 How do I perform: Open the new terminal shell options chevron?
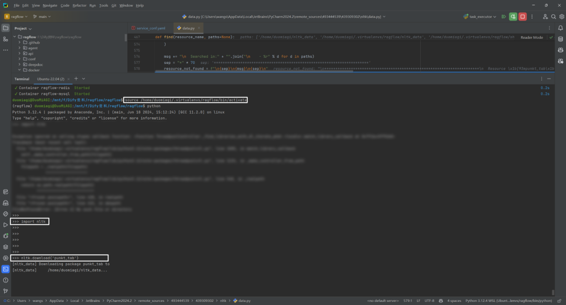point(83,79)
